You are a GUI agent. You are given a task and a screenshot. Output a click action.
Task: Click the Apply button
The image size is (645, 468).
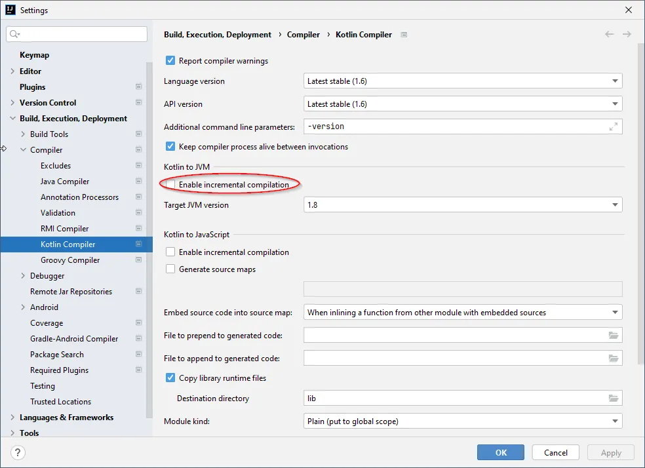tap(611, 452)
